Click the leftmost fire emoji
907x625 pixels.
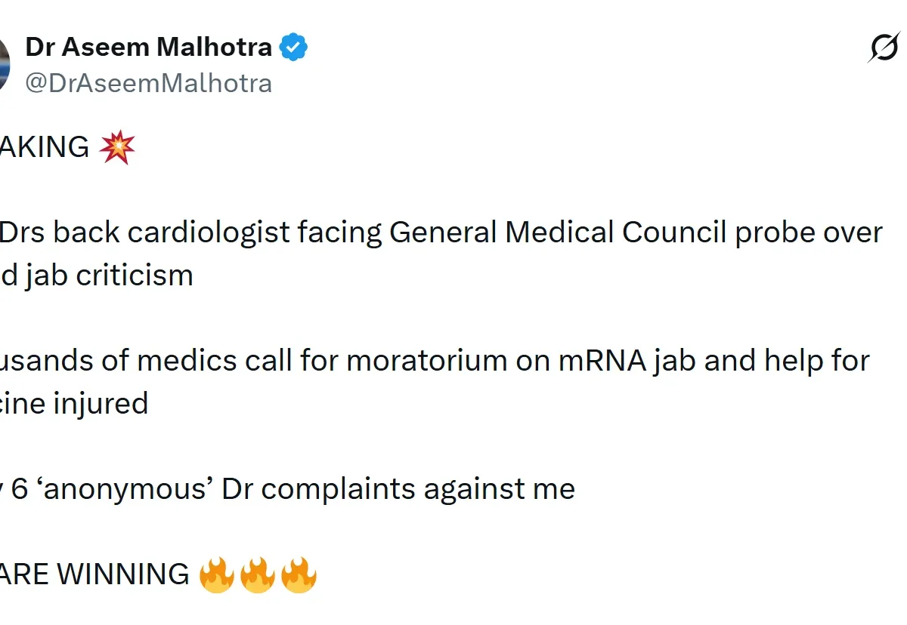click(216, 575)
